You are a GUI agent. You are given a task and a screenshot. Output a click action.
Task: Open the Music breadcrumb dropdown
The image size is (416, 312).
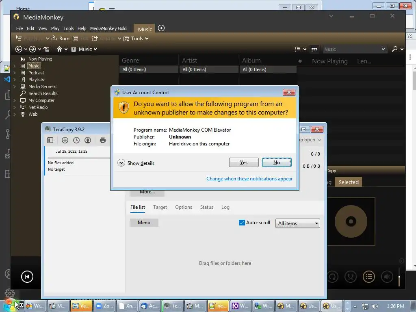click(95, 49)
